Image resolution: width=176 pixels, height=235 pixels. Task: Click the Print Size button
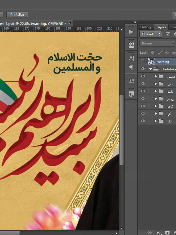pyautogui.click(x=17, y=15)
